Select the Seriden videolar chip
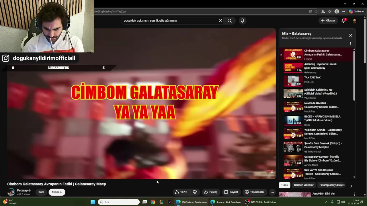The width and height of the screenshot is (367, 206). pos(304,185)
